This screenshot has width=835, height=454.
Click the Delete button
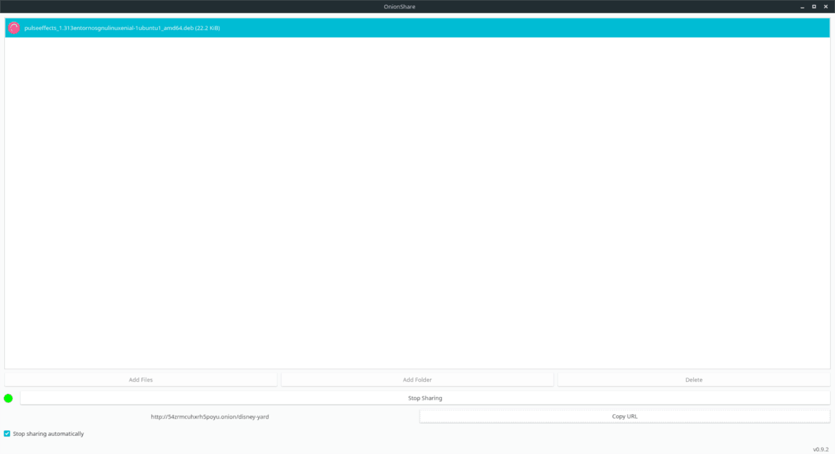pyautogui.click(x=694, y=380)
